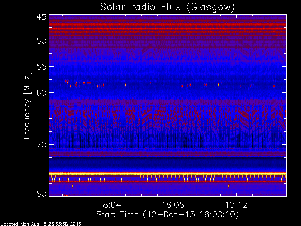Screen dimensions: 301x226
Task: Click the bright yellow horizontal emission band
Action: [168, 174]
